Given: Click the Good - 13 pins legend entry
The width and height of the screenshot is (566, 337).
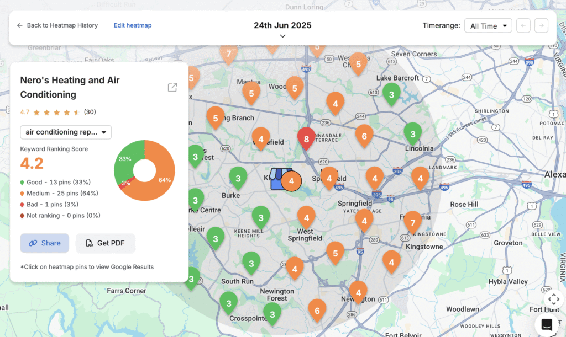Looking at the screenshot, I should (55, 182).
